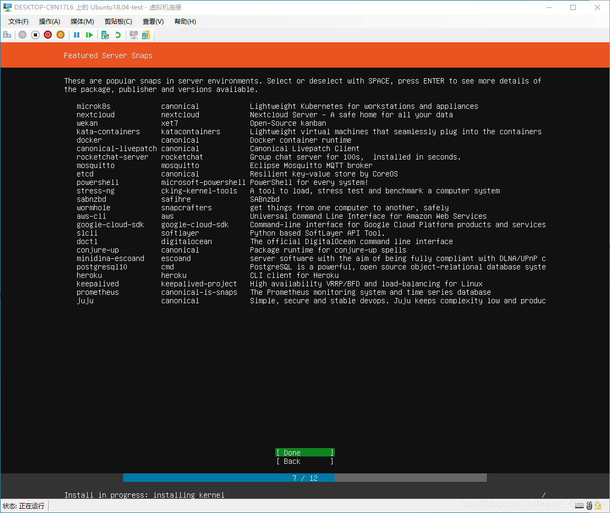Select the minidlna-escoand snap row
The image size is (610, 513).
click(311, 259)
